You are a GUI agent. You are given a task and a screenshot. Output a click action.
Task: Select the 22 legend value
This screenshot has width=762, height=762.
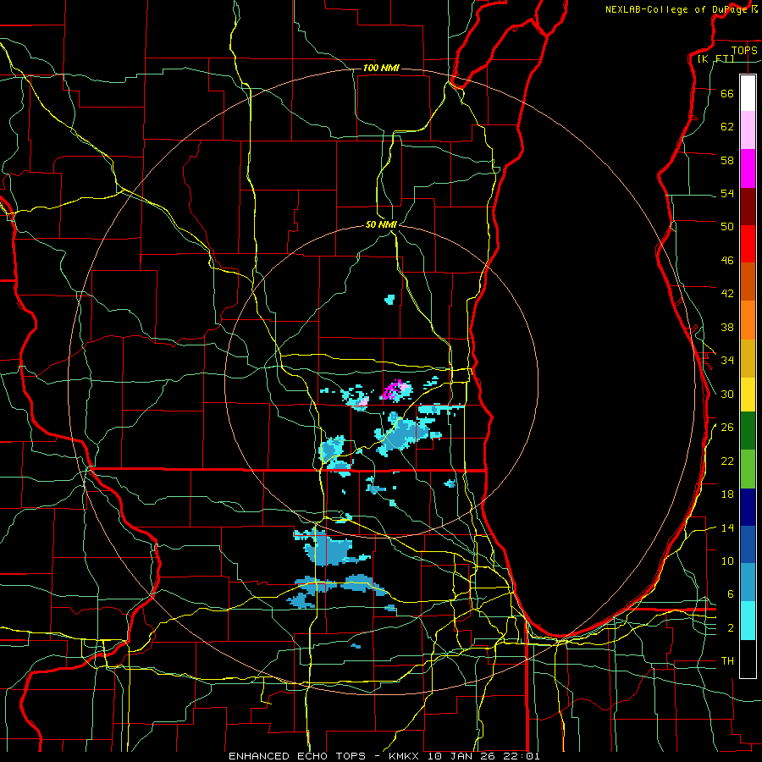tap(727, 461)
